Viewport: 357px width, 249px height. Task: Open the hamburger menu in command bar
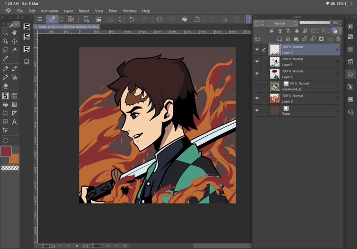40,19
